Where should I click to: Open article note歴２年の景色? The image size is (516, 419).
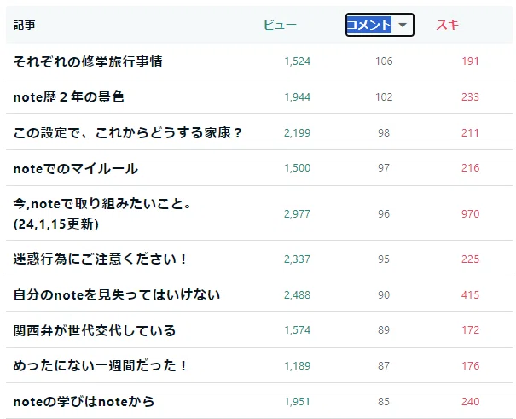[x=68, y=97]
